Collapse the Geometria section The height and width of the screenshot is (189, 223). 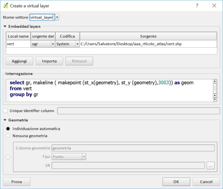coord(5,120)
